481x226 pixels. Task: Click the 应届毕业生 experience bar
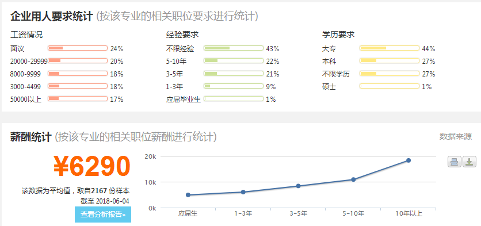(x=234, y=99)
